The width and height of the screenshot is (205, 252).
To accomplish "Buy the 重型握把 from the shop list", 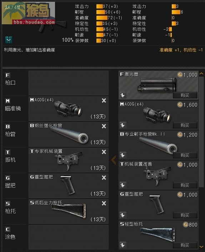I will click(x=185, y=215).
